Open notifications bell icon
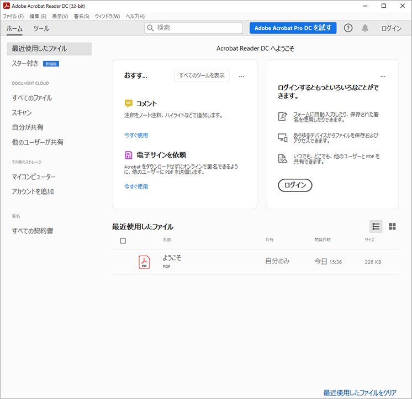Screen dimensions: 412x399 365,28
